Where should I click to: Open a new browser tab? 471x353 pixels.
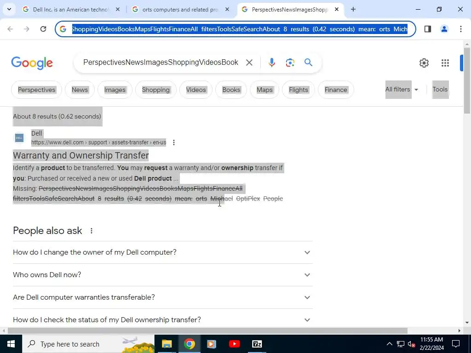353,9
